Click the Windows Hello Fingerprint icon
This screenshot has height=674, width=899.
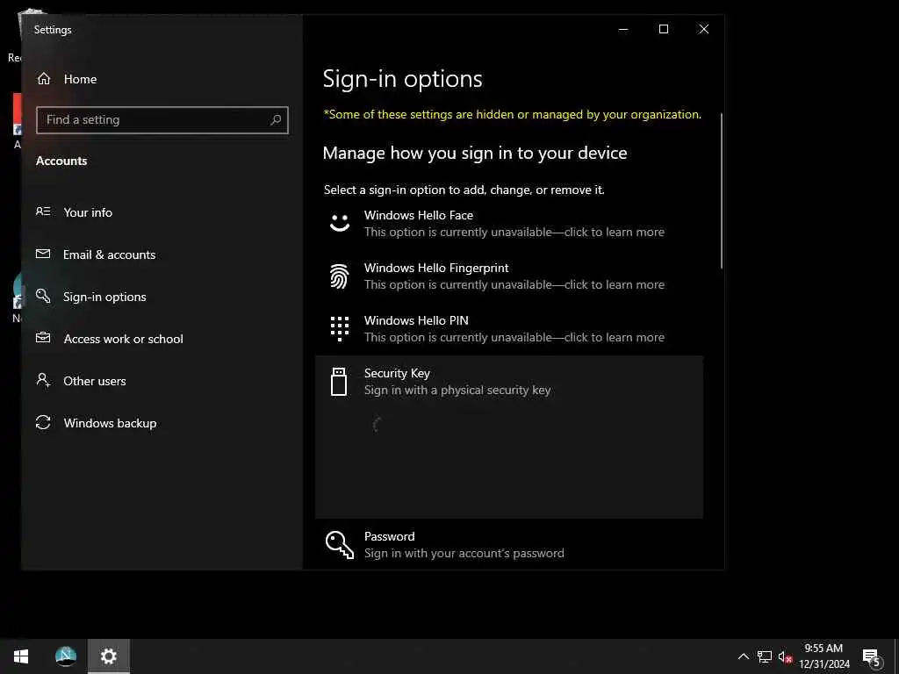340,276
